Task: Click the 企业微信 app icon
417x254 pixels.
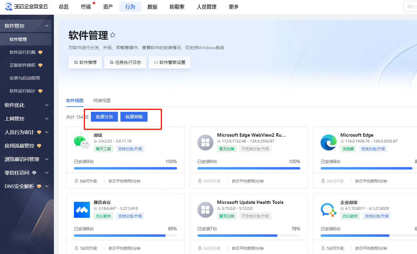Action: coord(329,210)
